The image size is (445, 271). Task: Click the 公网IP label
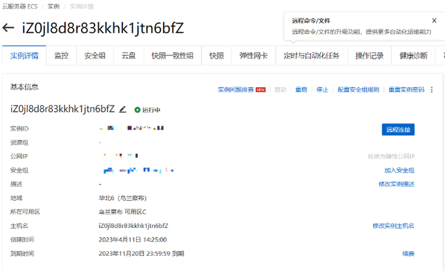[19, 156]
